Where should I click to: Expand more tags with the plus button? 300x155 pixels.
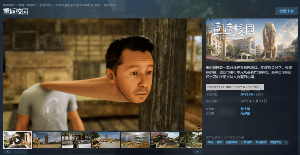(286, 142)
